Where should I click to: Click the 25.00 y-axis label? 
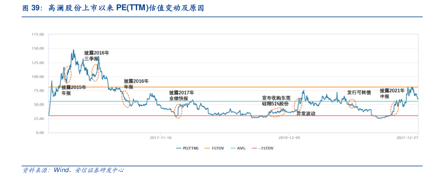pos(39,119)
